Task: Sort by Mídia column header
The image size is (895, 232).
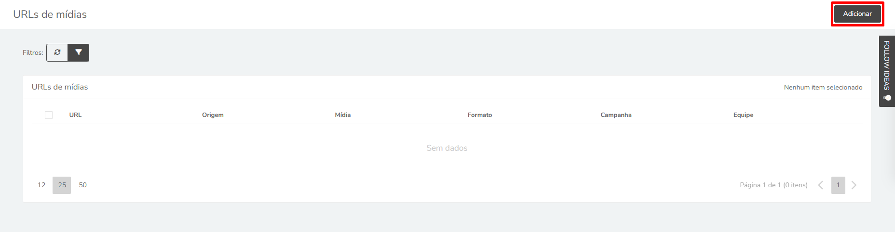Action: (343, 115)
